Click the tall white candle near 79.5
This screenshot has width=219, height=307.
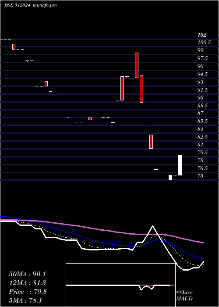(180, 165)
